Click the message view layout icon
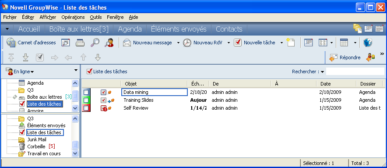The height and width of the screenshot is (168, 387). click(x=309, y=43)
